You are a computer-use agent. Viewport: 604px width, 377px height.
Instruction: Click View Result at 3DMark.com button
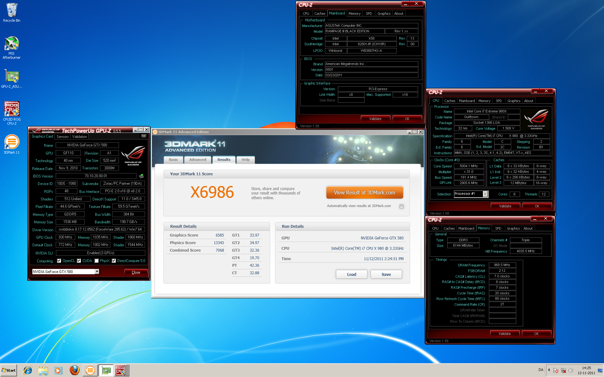[365, 193]
